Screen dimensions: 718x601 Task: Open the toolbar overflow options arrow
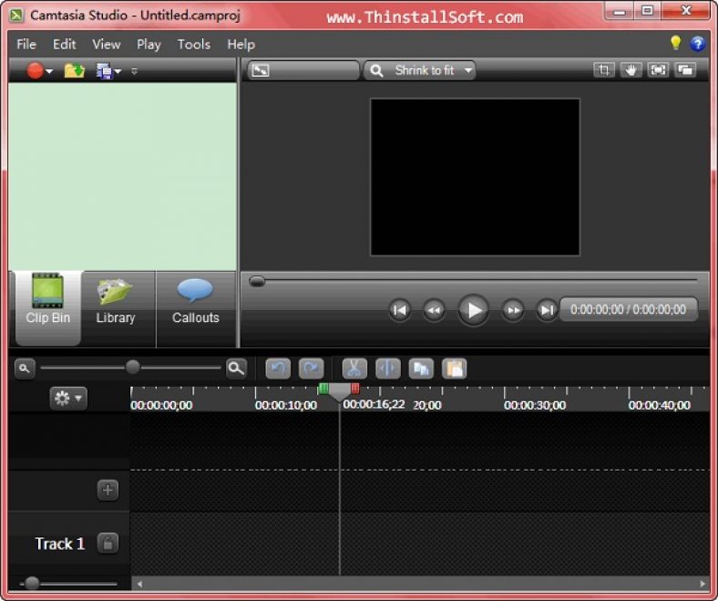(x=134, y=71)
